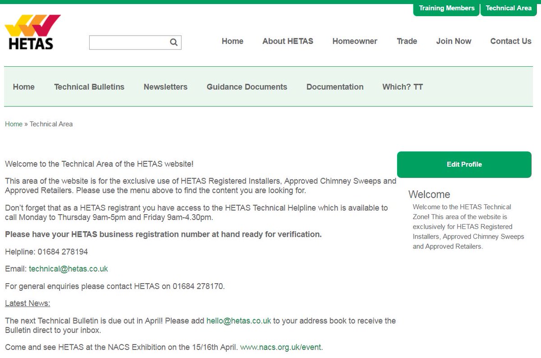Viewport: 541px width, 358px height.
Task: Open the Join Now page
Action: [454, 41]
